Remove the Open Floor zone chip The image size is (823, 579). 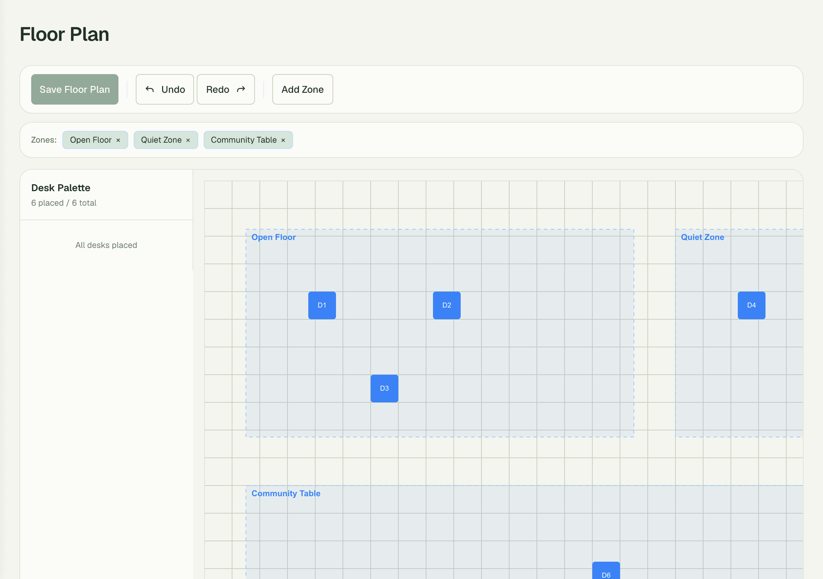tap(118, 140)
